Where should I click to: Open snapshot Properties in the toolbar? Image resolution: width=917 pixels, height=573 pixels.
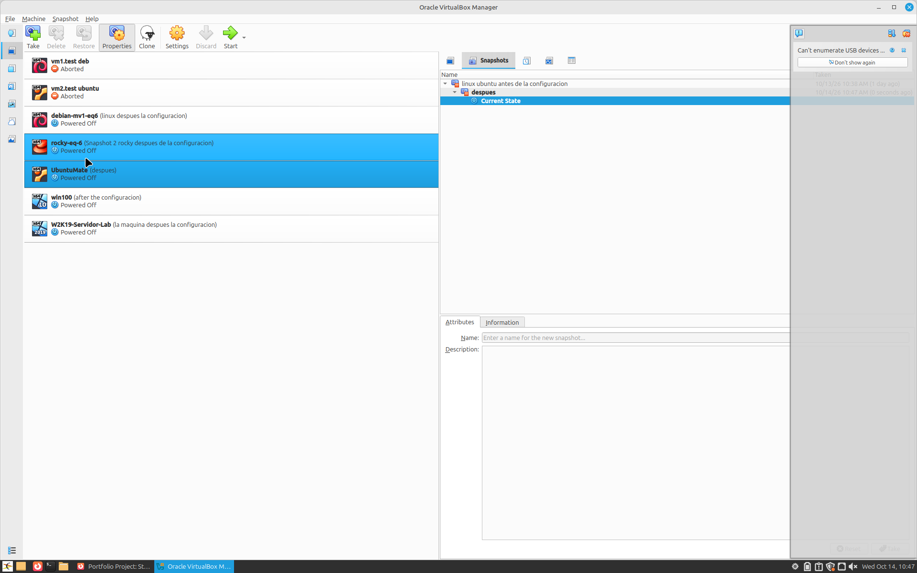click(x=117, y=37)
